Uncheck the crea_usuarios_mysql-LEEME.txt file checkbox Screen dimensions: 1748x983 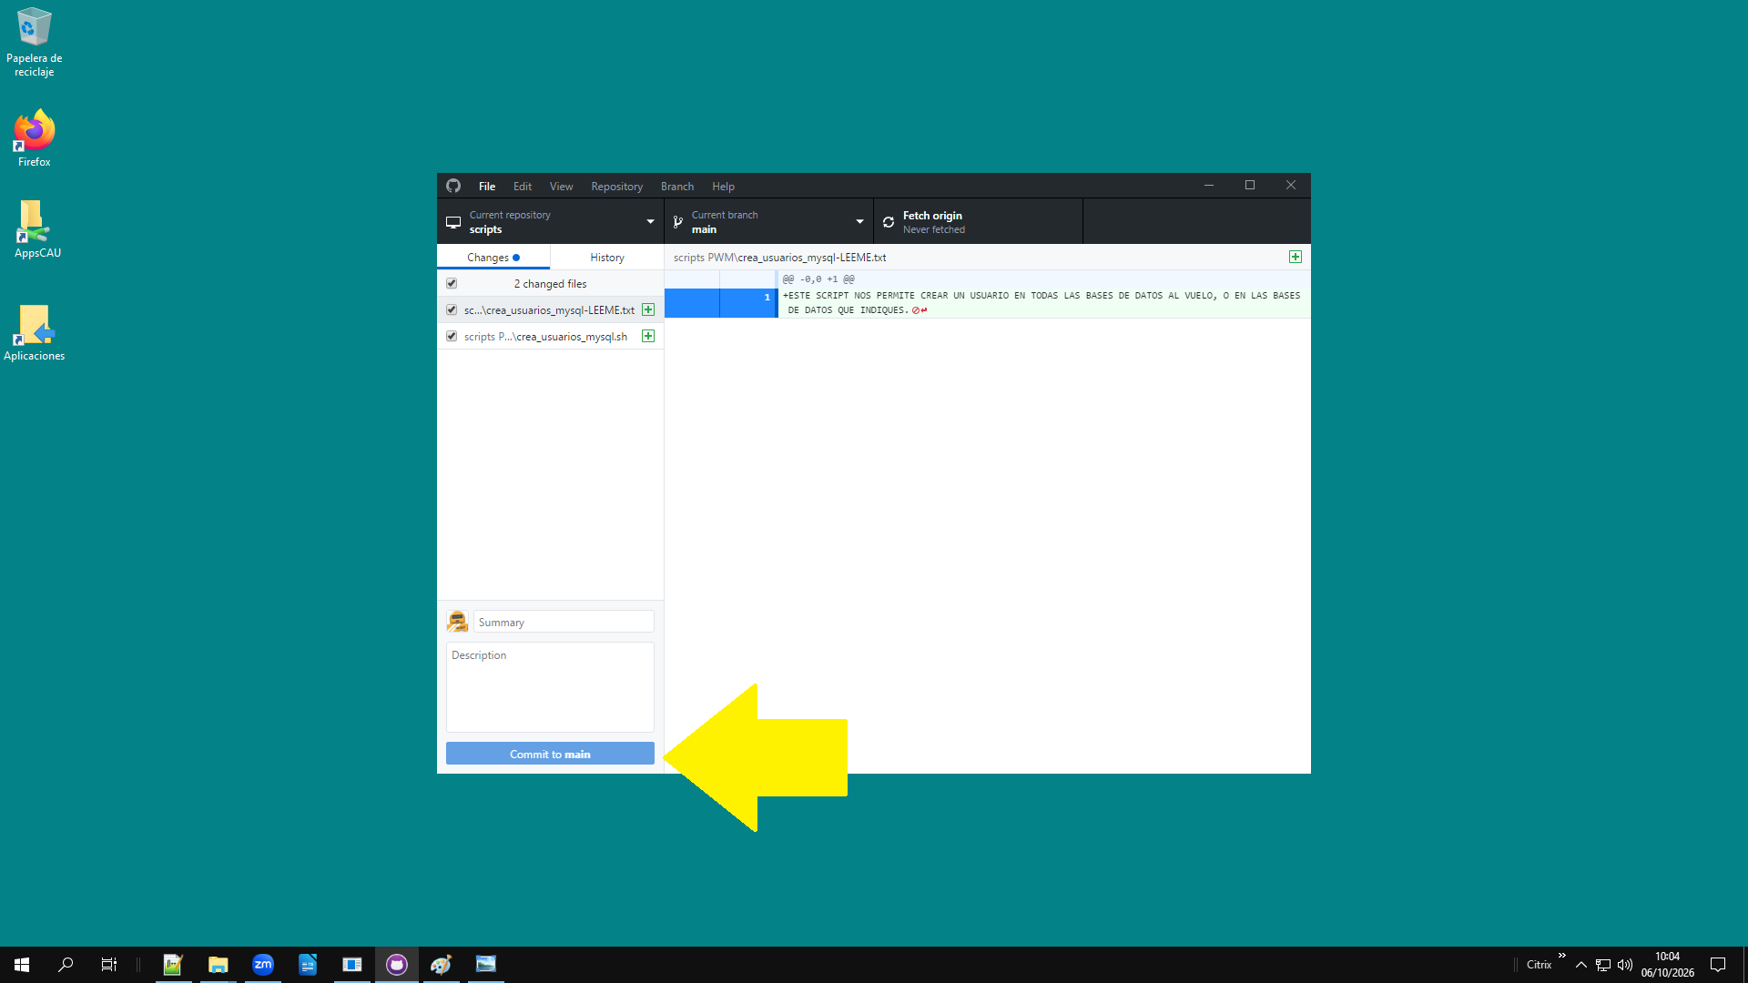(x=452, y=310)
